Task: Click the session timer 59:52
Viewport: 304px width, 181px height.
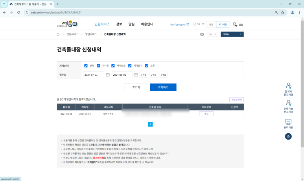Action: tap(199, 24)
